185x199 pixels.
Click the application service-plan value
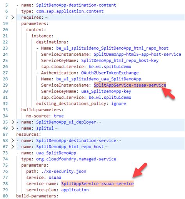[75, 190]
